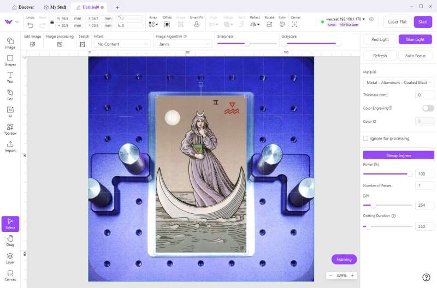Click the Edit Image icon

[33, 44]
